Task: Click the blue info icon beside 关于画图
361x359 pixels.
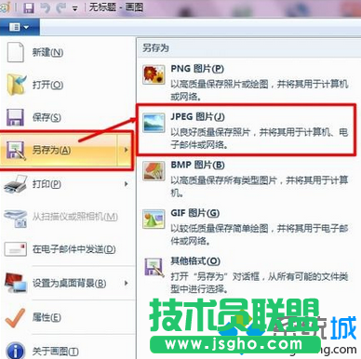Action: pos(15,351)
